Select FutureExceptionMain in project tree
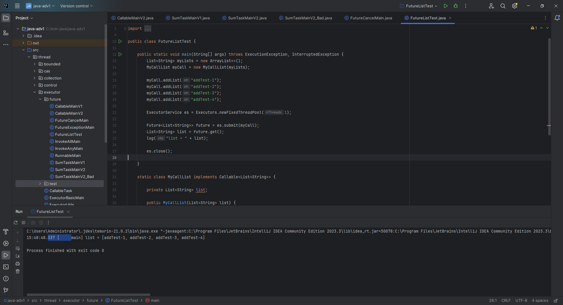Screen dimensions: 563x305 [72, 127]
